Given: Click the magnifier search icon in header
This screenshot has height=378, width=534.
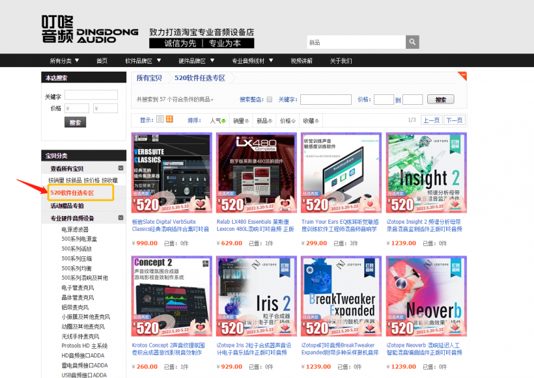Looking at the screenshot, I should [412, 42].
